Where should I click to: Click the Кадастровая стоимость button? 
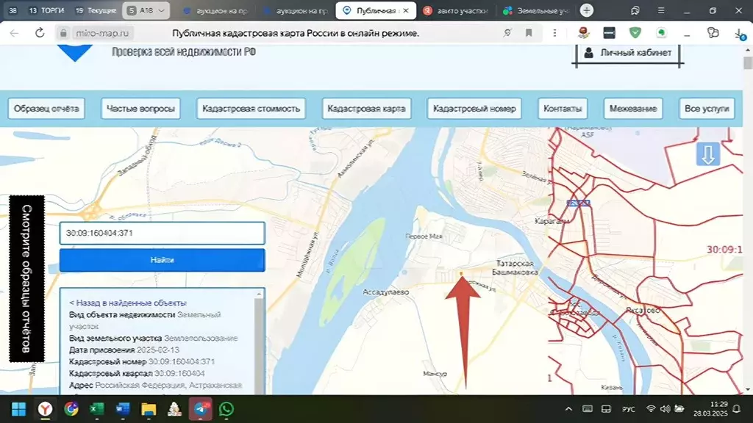(x=251, y=109)
